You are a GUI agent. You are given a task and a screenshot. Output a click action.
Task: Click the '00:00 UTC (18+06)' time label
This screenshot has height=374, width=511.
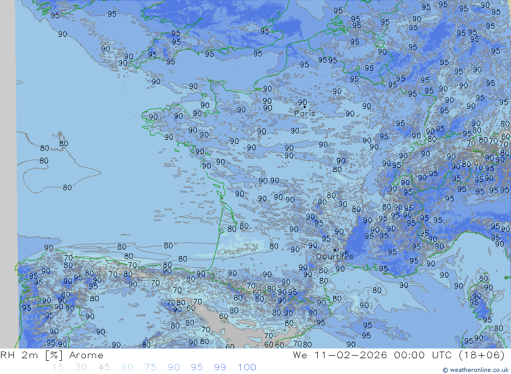coord(449,355)
